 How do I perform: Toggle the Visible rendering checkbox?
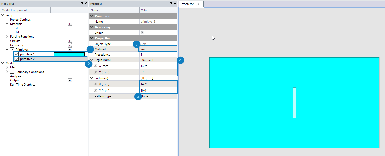[142, 33]
